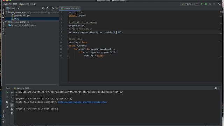The height and width of the screenshot is (126, 224).
Task: Click the fold-end gutter marker on line 14
Action: point(68,56)
